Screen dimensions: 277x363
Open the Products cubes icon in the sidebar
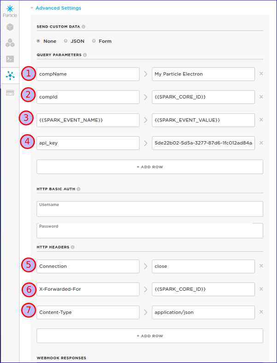[x=10, y=43]
